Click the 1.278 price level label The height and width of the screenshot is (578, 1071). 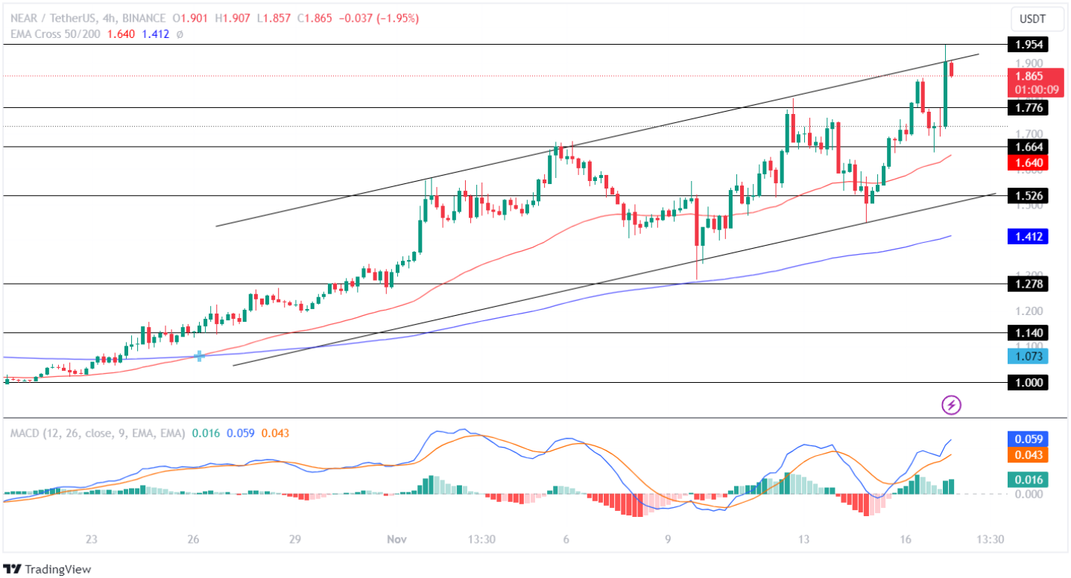(1027, 284)
